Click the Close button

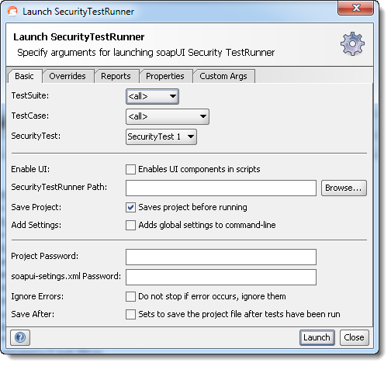[354, 337]
